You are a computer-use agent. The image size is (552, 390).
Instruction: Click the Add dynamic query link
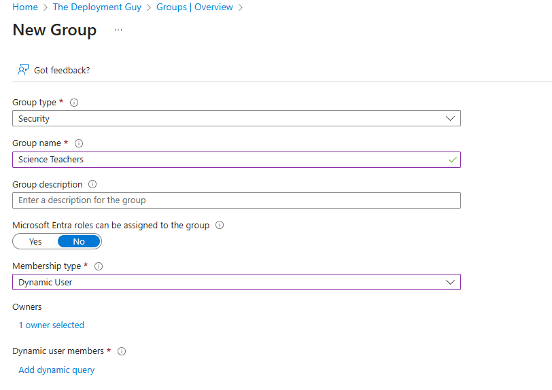coord(56,370)
